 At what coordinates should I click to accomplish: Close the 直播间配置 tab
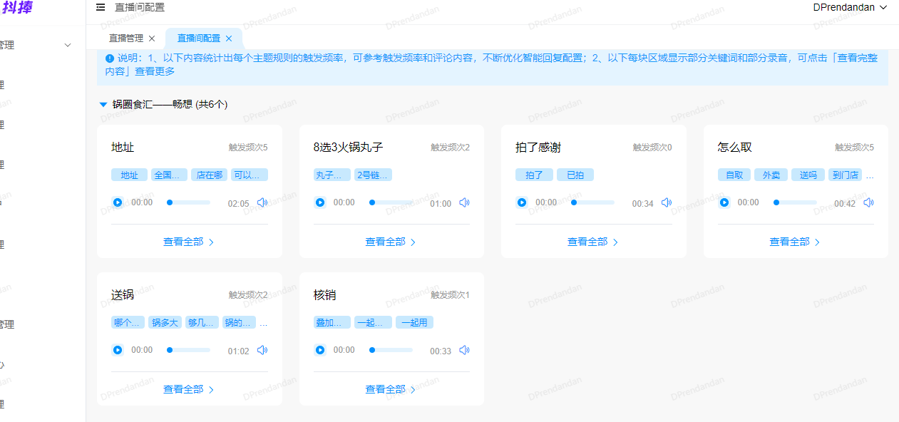pyautogui.click(x=228, y=38)
